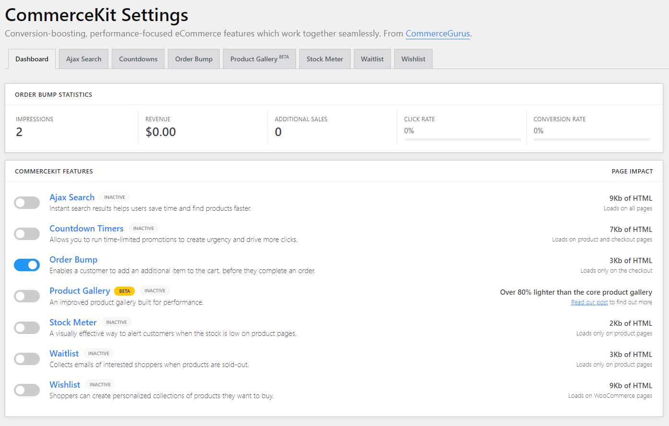Click the Ajax Search feature link
Screen dimensions: 669x426
[72, 197]
